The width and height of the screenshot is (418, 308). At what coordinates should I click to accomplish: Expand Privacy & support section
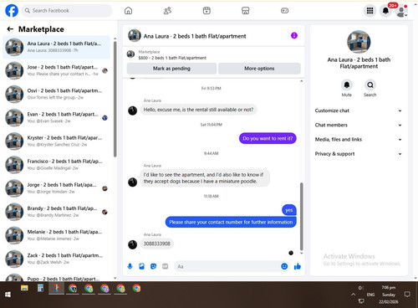pos(359,154)
